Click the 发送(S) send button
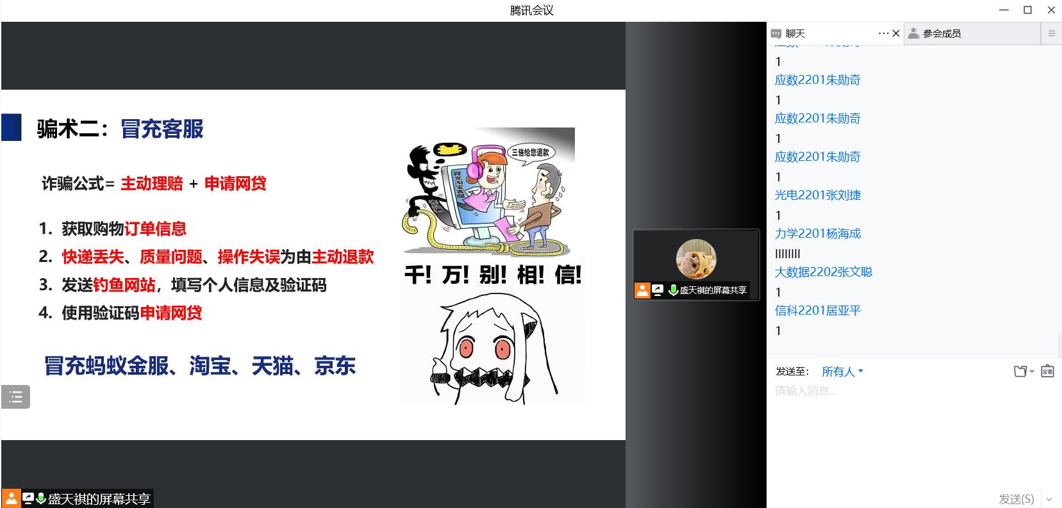This screenshot has width=1062, height=508. [1016, 498]
